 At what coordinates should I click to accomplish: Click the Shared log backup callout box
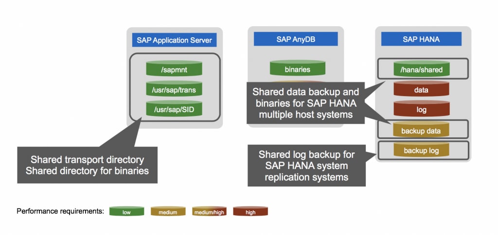point(306,166)
